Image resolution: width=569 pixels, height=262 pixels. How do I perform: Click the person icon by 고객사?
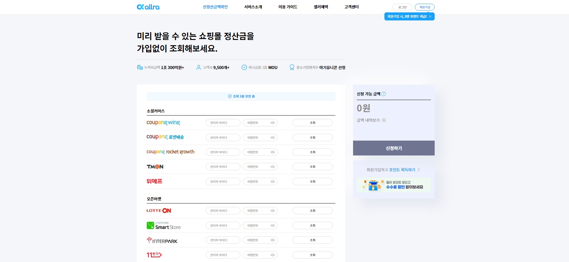tap(199, 67)
